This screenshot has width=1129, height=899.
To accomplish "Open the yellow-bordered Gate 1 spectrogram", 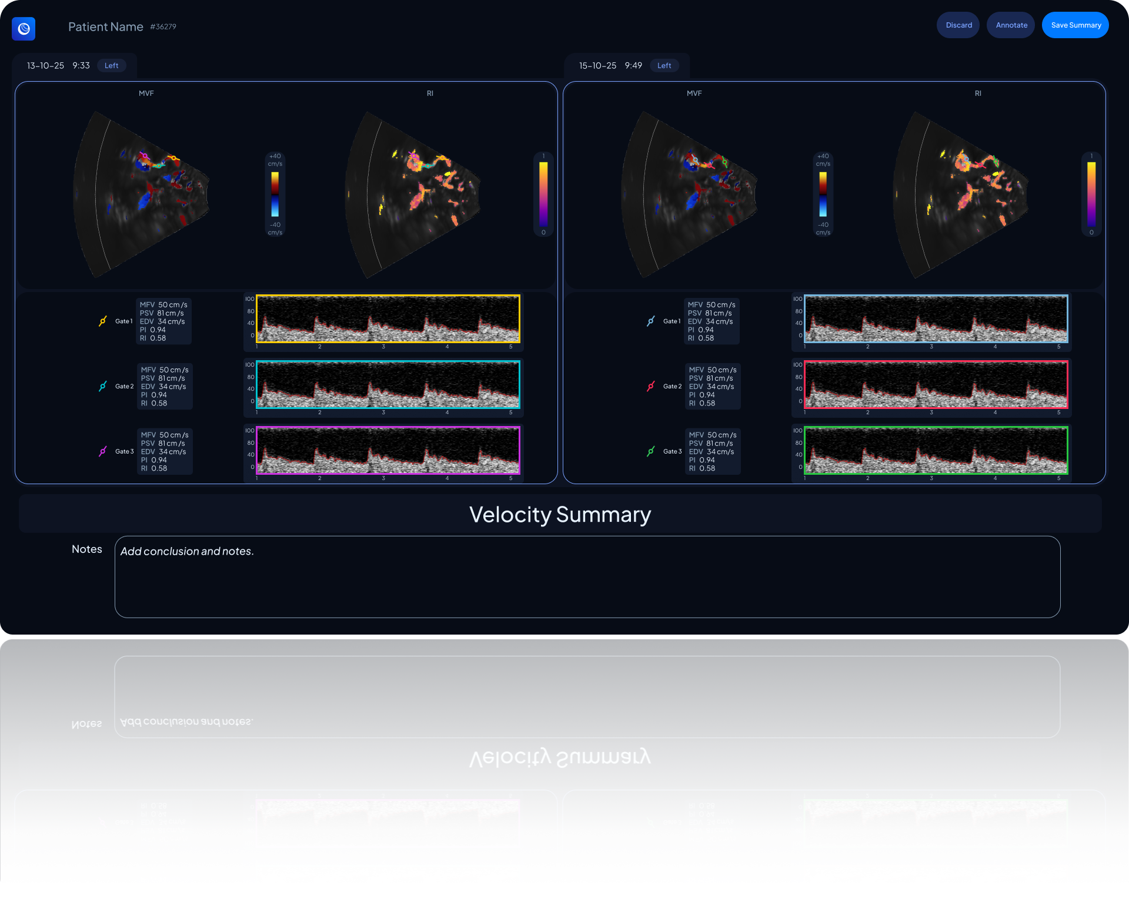I will click(388, 318).
